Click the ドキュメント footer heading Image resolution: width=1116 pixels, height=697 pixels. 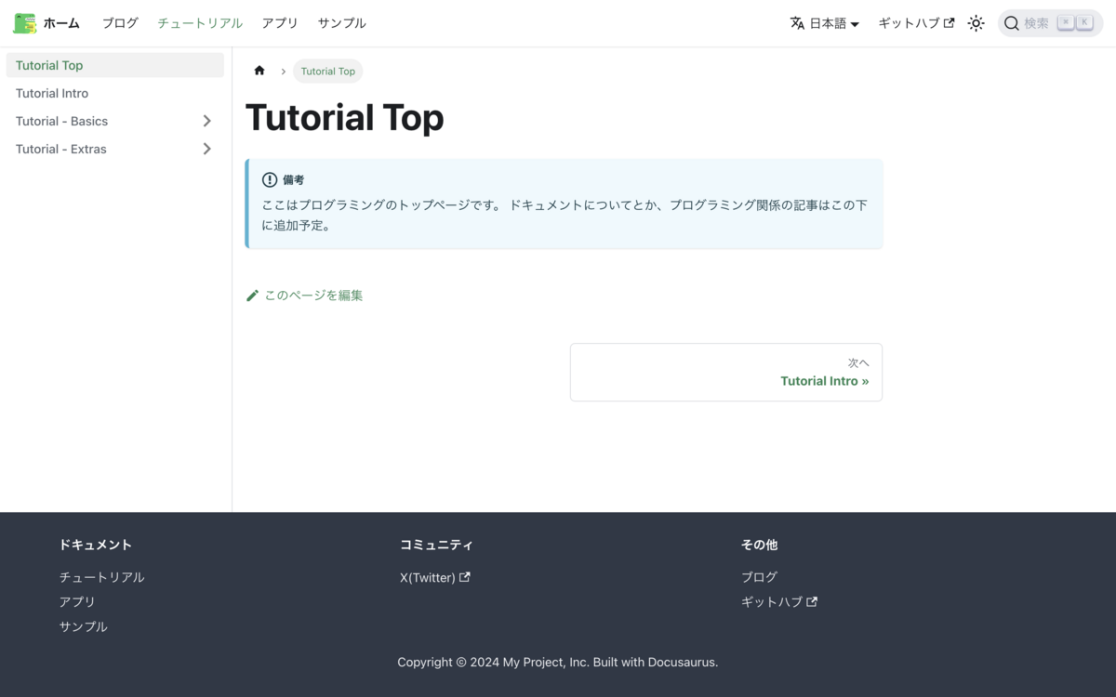pos(96,545)
